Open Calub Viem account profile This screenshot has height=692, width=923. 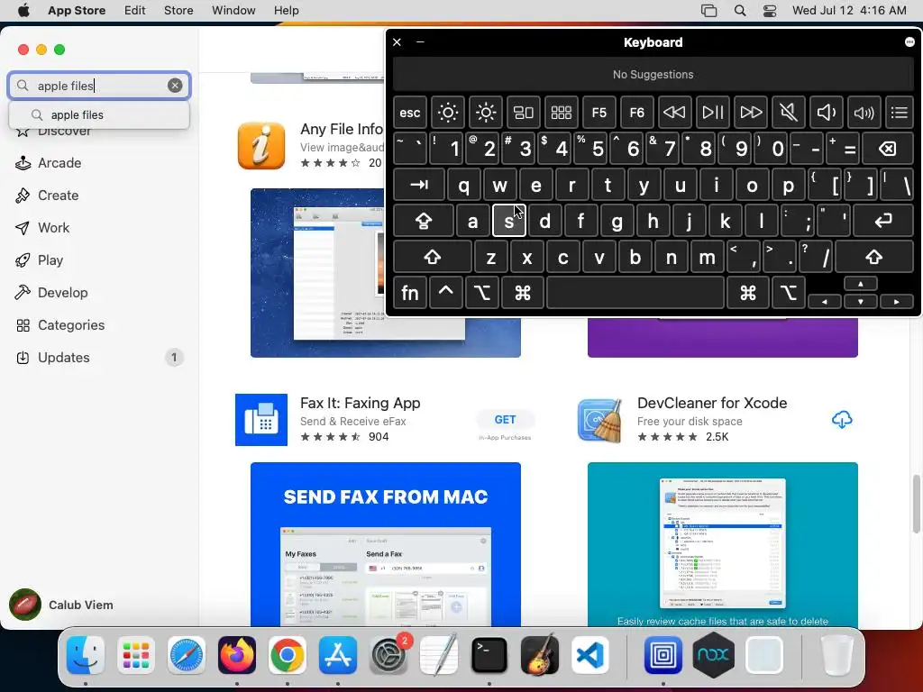[61, 605]
